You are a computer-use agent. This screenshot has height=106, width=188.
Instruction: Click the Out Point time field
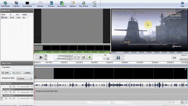click(x=68, y=59)
